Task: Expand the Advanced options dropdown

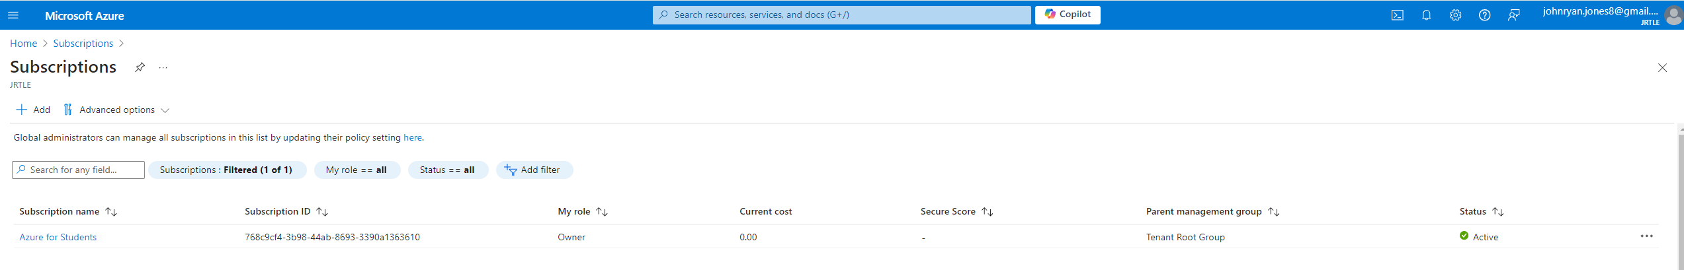Action: [x=116, y=110]
